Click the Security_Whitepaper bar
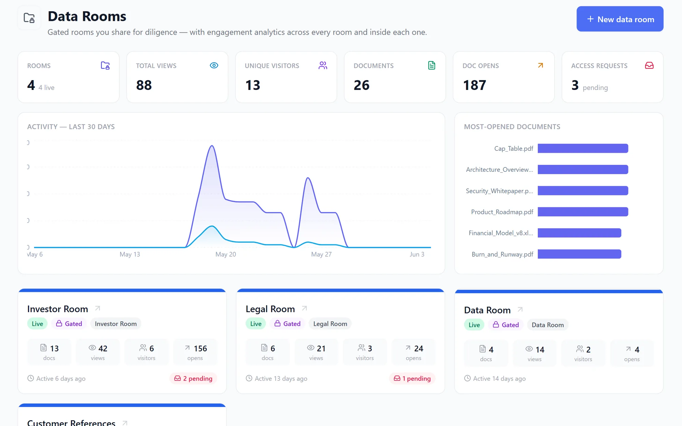 583,191
